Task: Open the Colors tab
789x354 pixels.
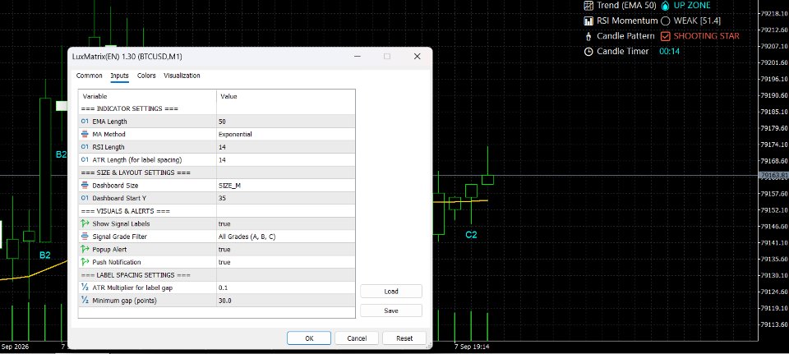Action: click(146, 76)
